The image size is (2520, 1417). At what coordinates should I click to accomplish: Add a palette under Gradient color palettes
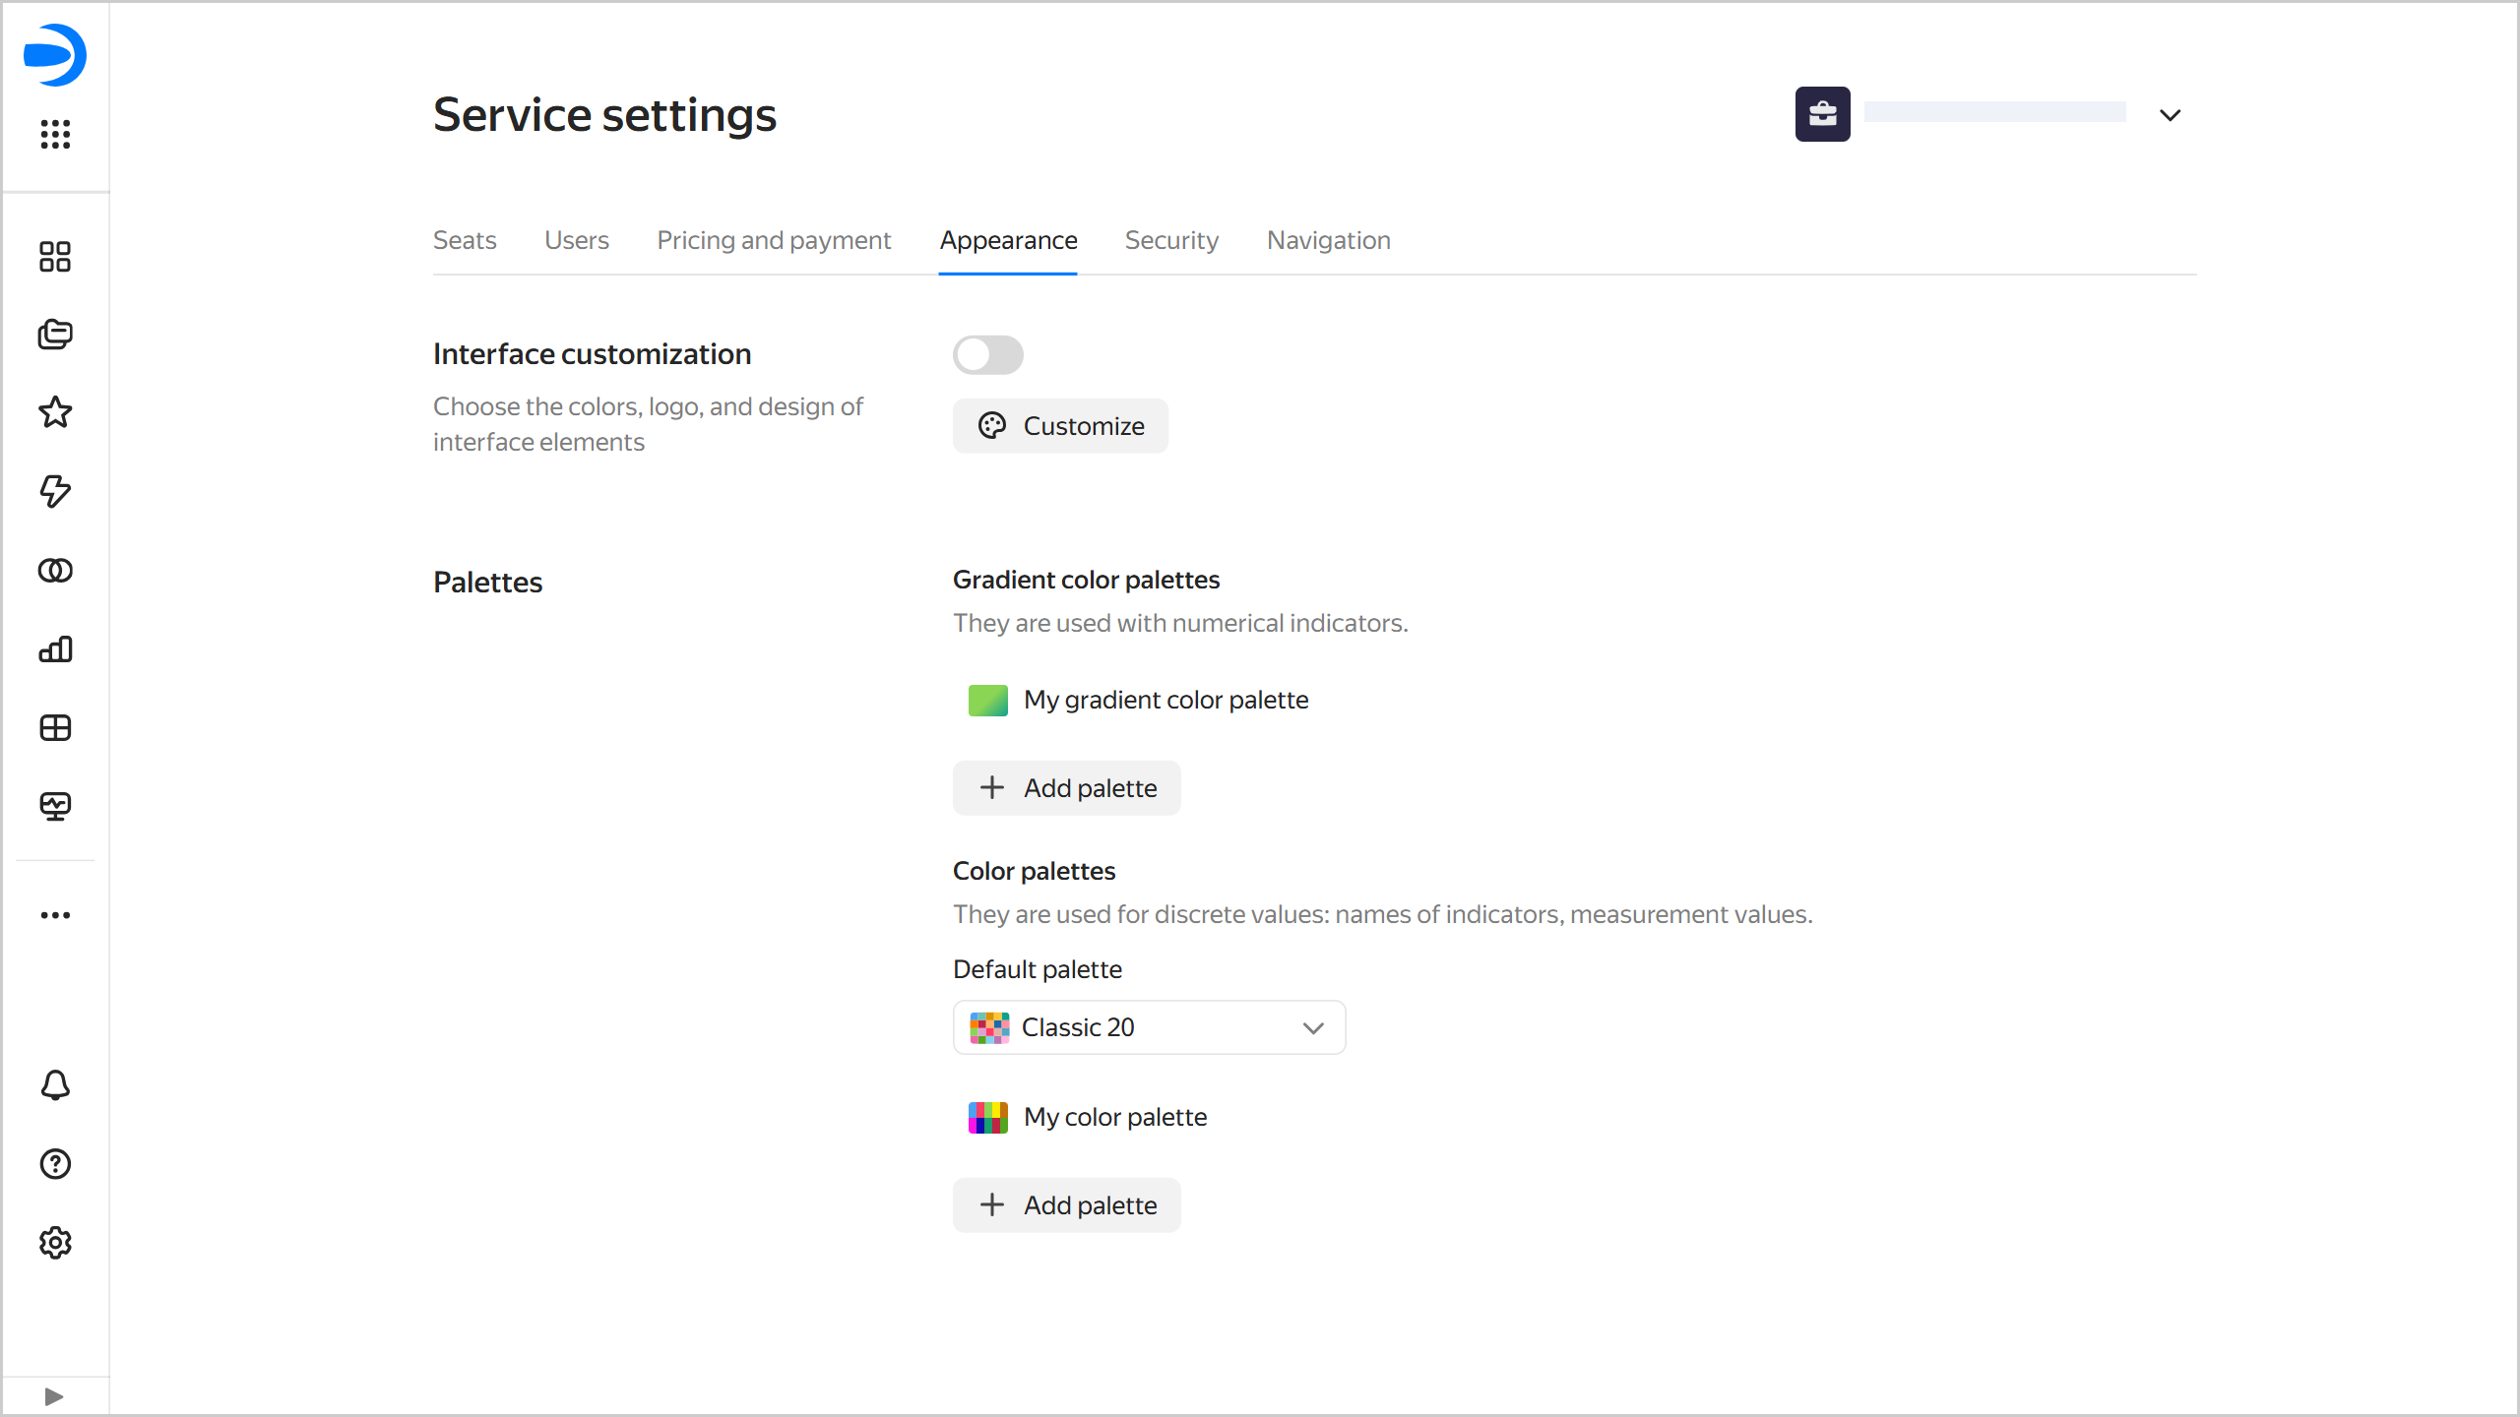coord(1066,788)
